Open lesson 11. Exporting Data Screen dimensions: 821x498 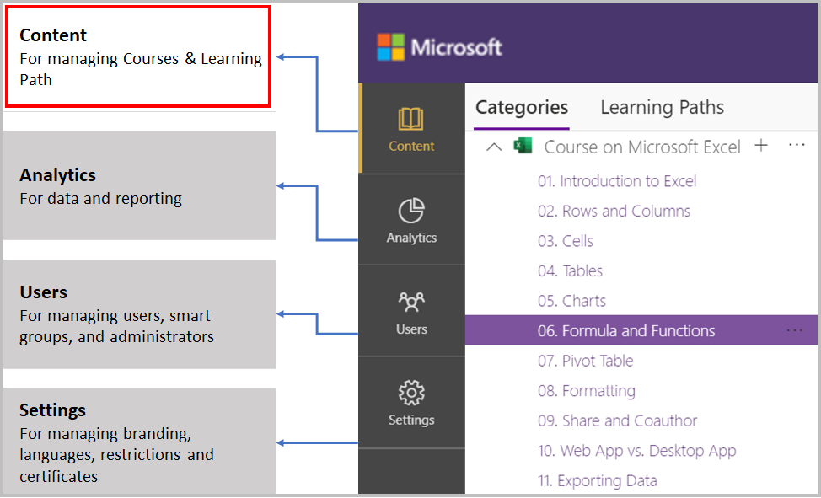(x=598, y=480)
